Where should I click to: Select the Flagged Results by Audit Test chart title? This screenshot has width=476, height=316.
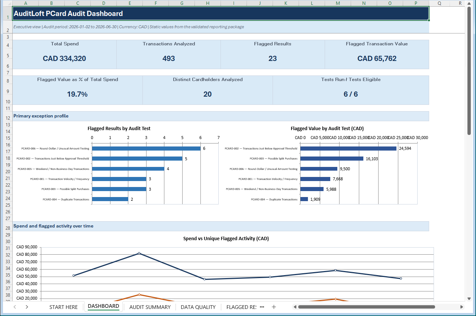119,129
